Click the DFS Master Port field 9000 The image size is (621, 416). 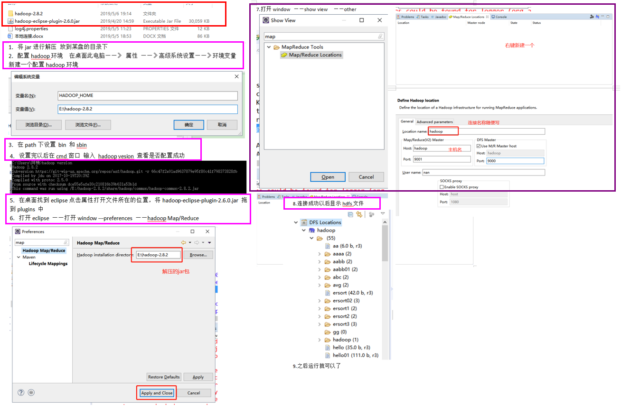pyautogui.click(x=515, y=161)
